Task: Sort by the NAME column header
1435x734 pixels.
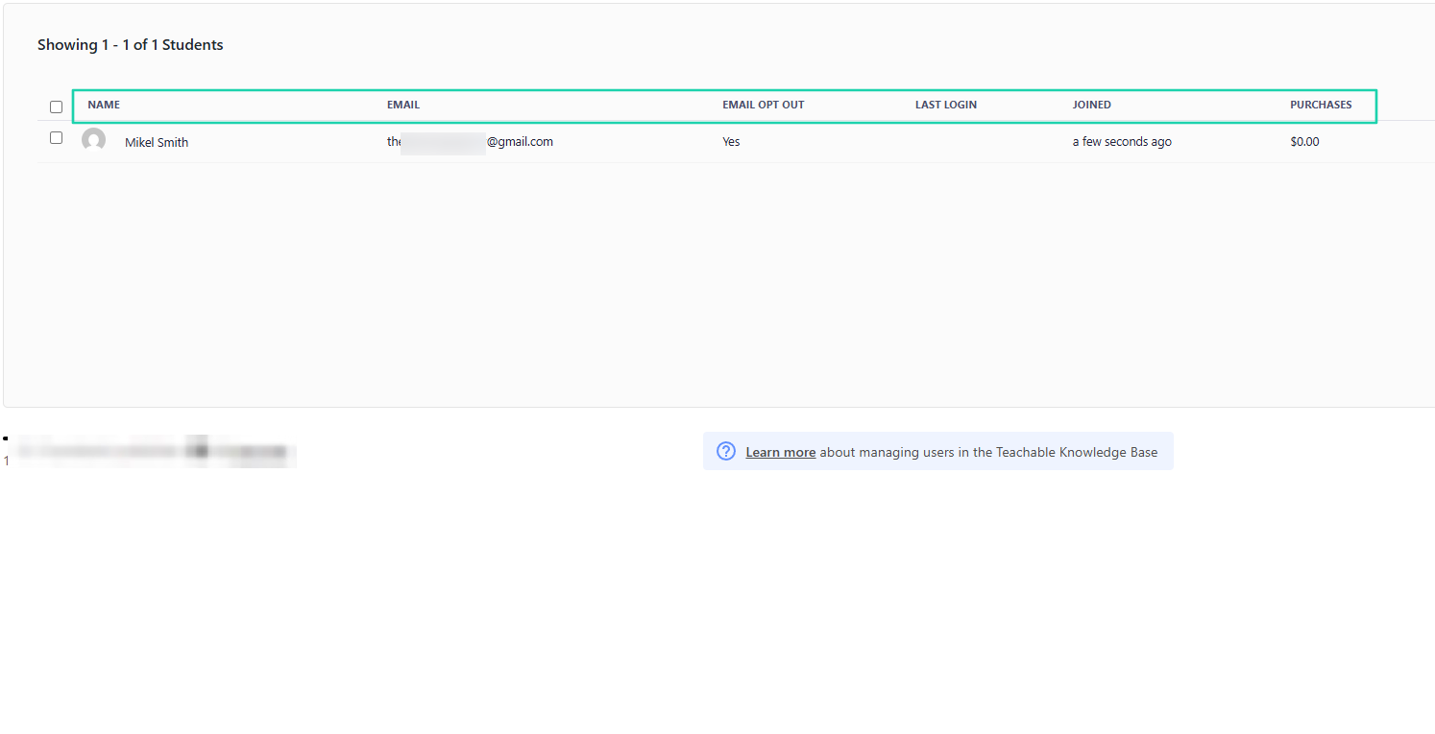Action: point(104,105)
